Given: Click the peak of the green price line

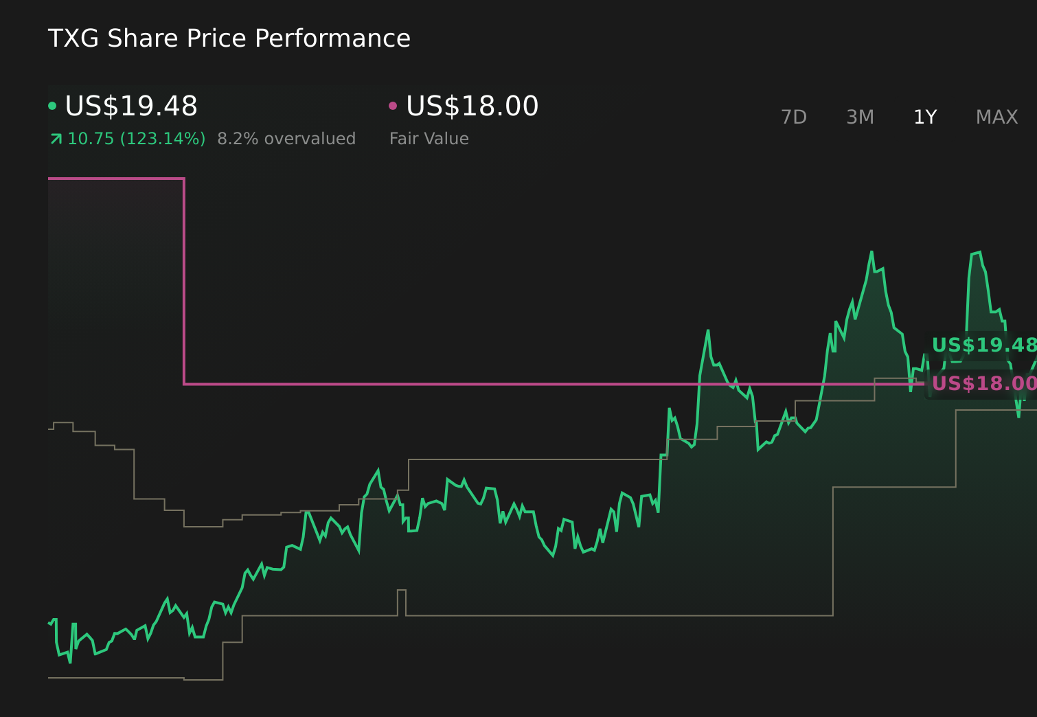Looking at the screenshot, I should (872, 253).
